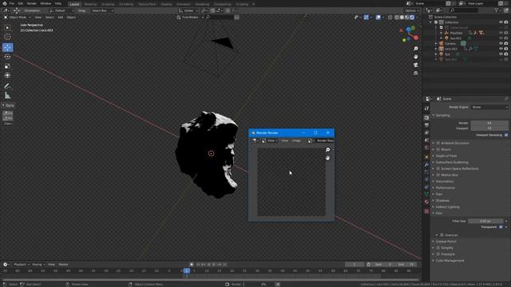Adjust the Render samples field
Viewport: 511px width, 287px height.
[489, 123]
